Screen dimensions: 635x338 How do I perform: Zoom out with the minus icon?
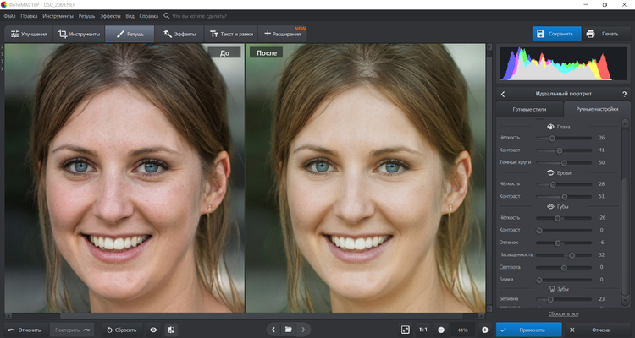pos(442,329)
